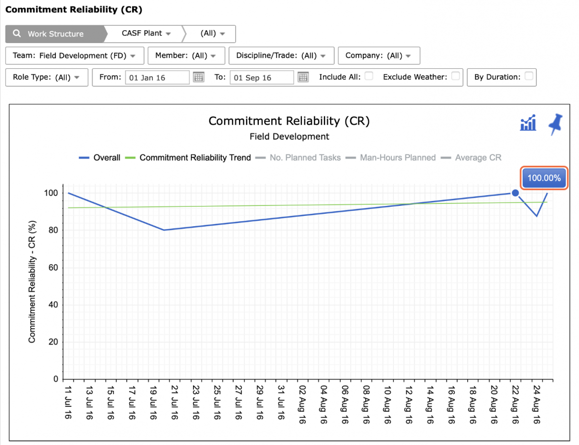This screenshot has width=579, height=445.
Task: Open the Member (All) dropdown
Action: (186, 56)
